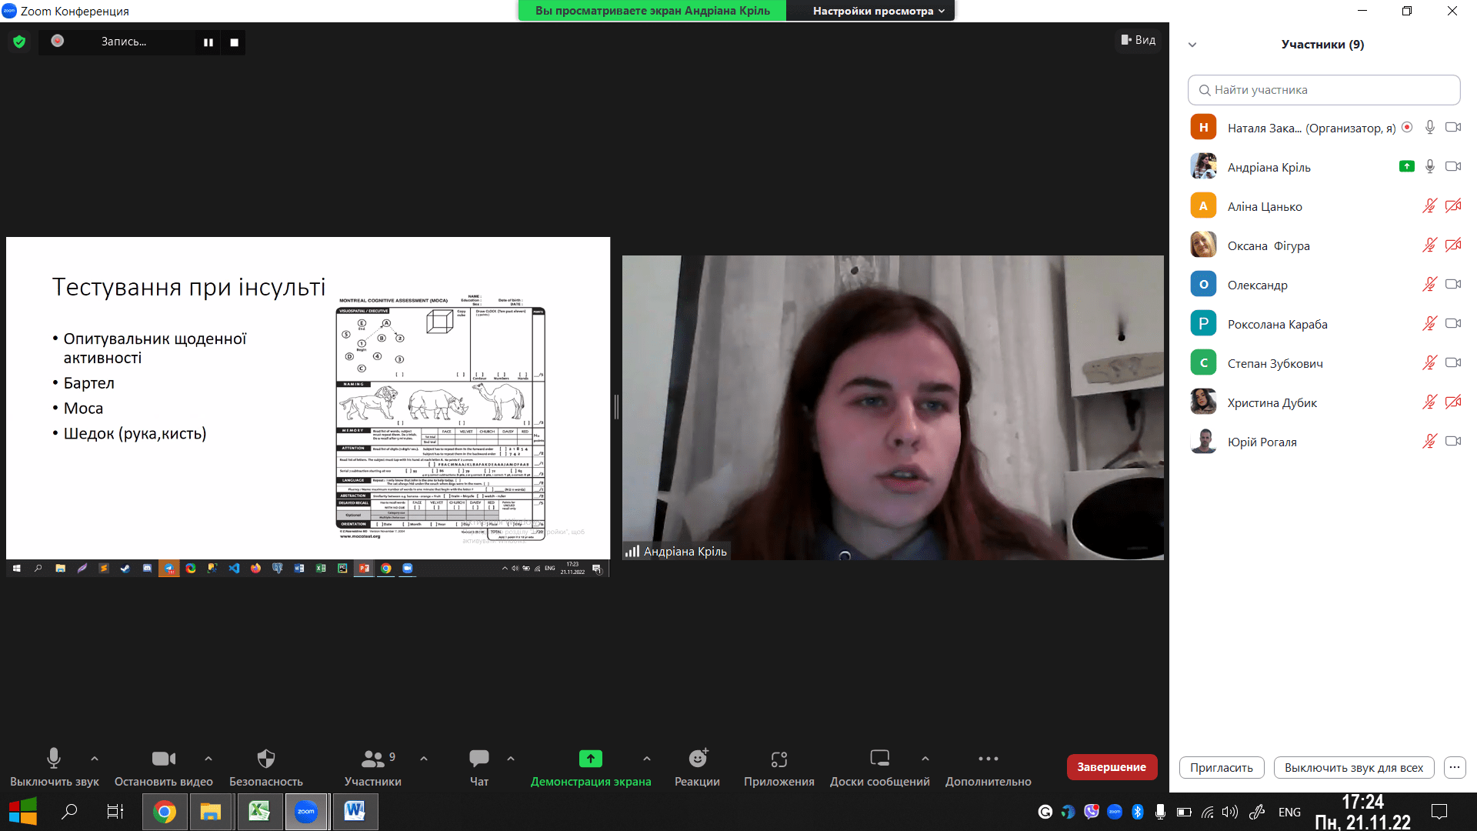The width and height of the screenshot is (1477, 831).
Task: Click green Share Screen icon
Action: [590, 759]
